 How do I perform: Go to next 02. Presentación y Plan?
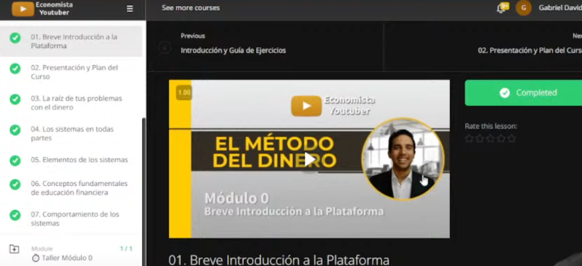[x=530, y=50]
